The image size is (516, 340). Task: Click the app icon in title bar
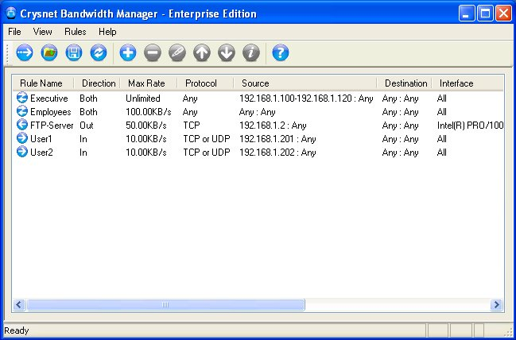(11, 14)
